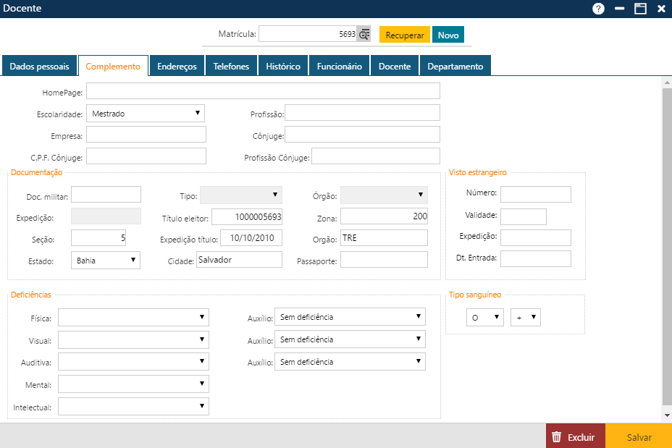Click the Matrícula lookup icon

coord(364,33)
